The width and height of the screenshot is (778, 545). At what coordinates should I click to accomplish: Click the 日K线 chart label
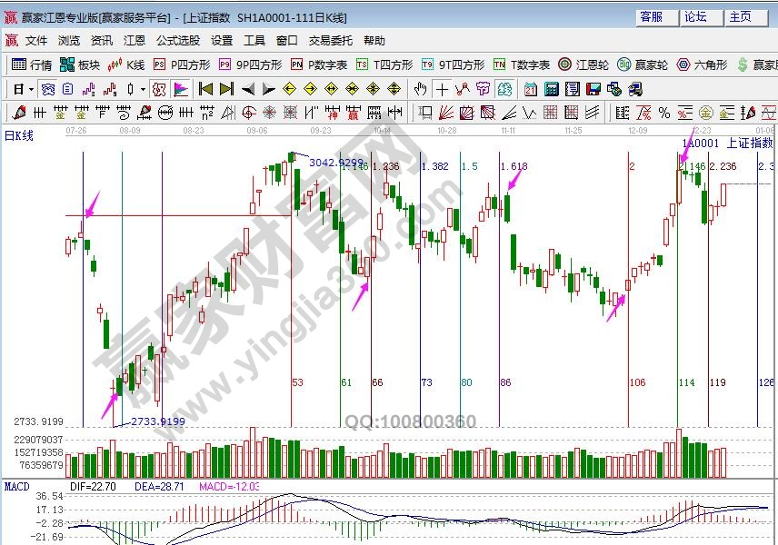coord(18,134)
